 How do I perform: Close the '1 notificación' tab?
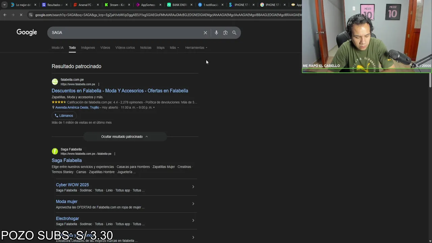click(x=222, y=5)
